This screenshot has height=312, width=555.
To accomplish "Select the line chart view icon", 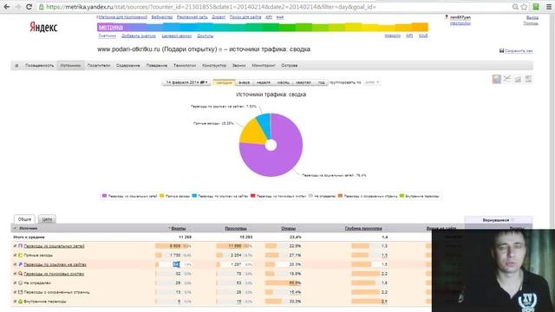I will click(507, 79).
